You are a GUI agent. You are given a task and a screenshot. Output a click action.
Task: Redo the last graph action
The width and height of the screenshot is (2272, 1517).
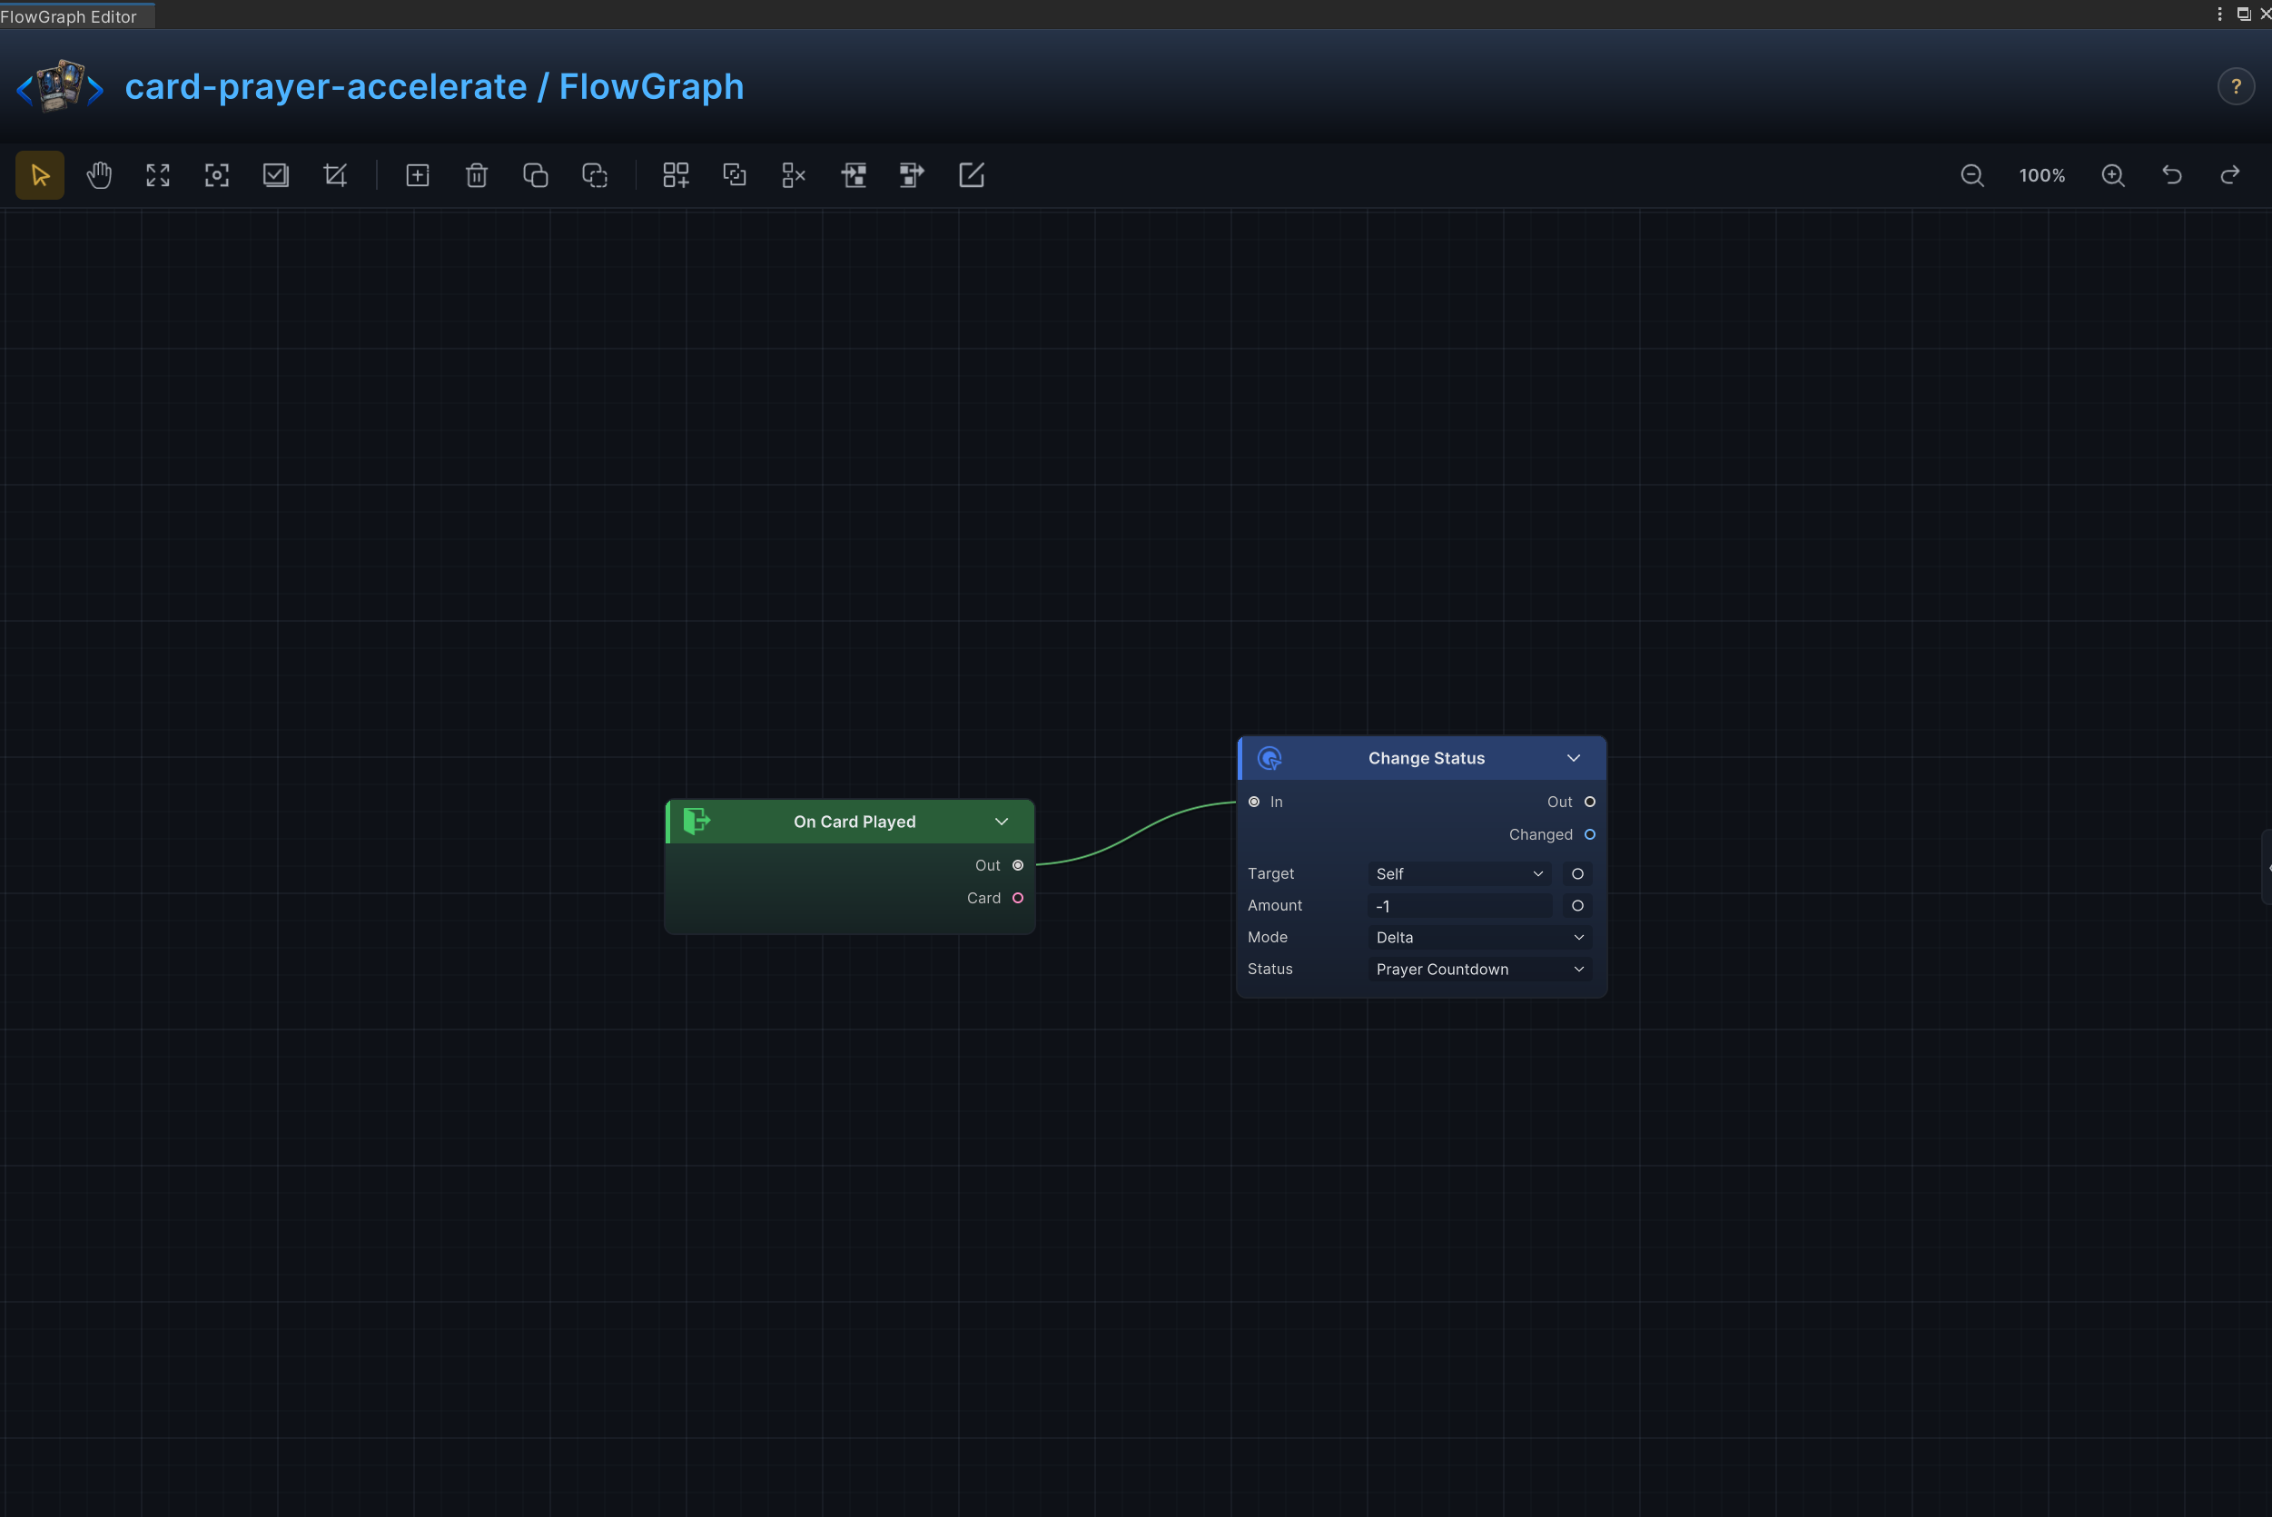[2229, 175]
